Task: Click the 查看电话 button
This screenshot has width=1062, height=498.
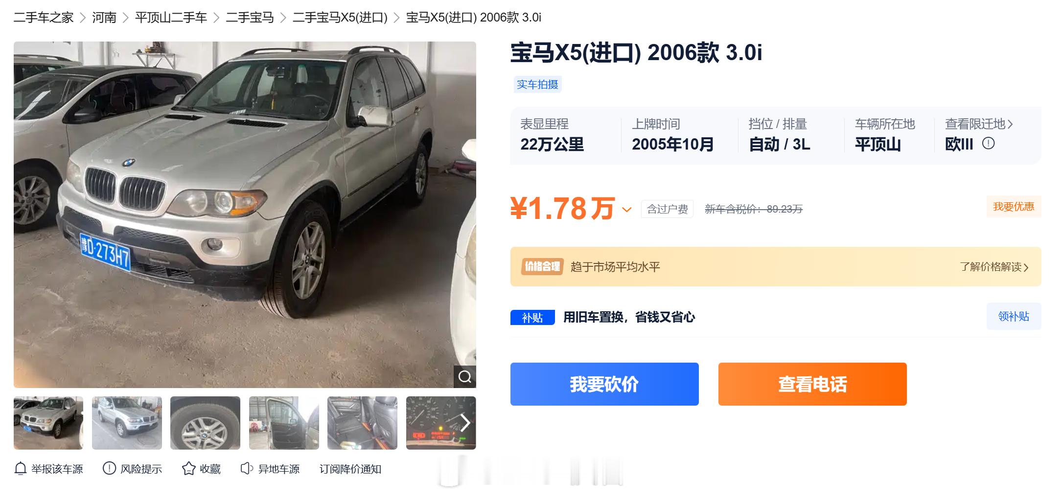Action: (812, 384)
